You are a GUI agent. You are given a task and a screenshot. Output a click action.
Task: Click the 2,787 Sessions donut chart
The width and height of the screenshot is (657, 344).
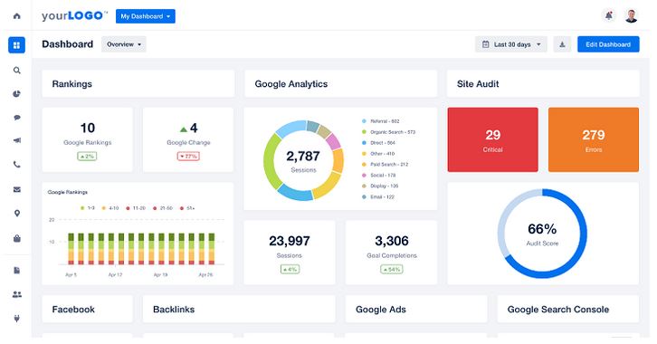303,160
